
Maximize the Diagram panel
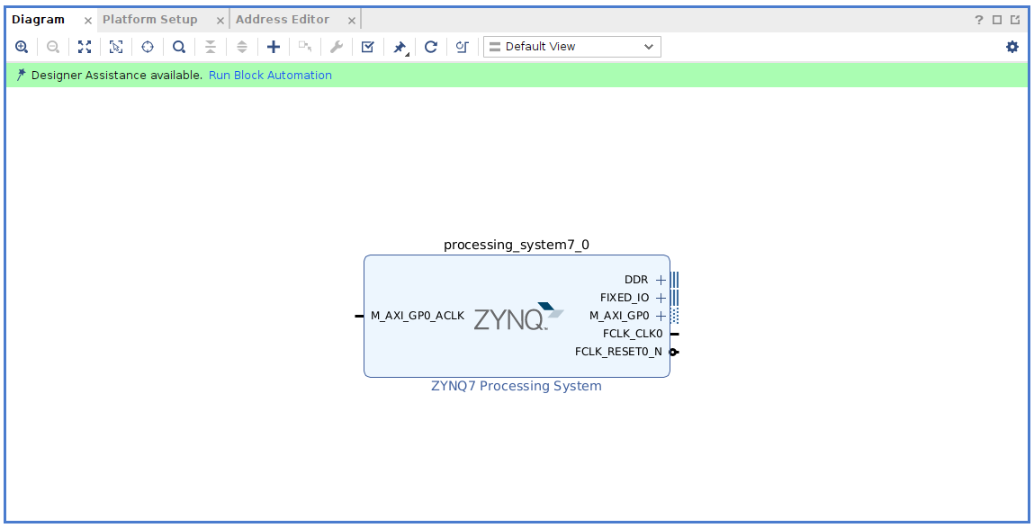click(x=997, y=20)
